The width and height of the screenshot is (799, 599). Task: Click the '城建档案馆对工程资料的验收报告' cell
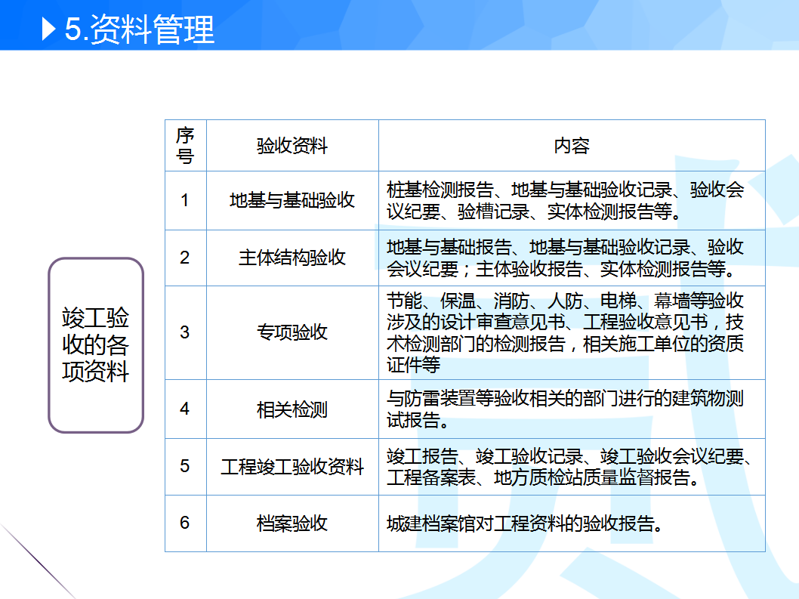coord(572,523)
